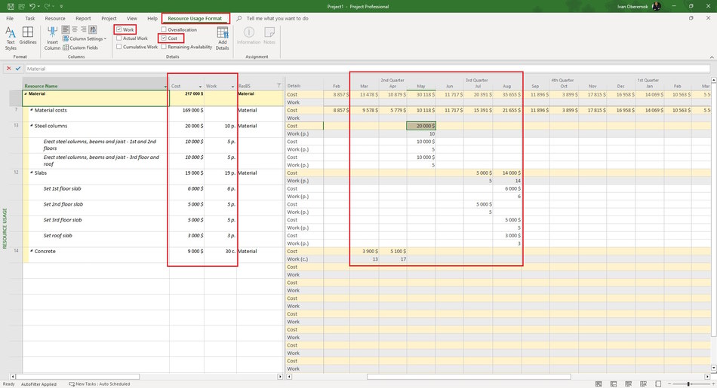Switch to the View tab

click(132, 19)
